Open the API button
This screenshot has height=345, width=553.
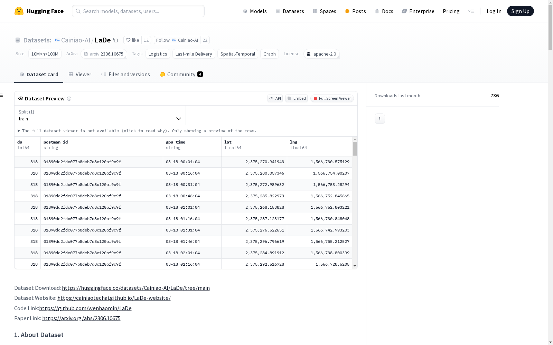tap(275, 98)
